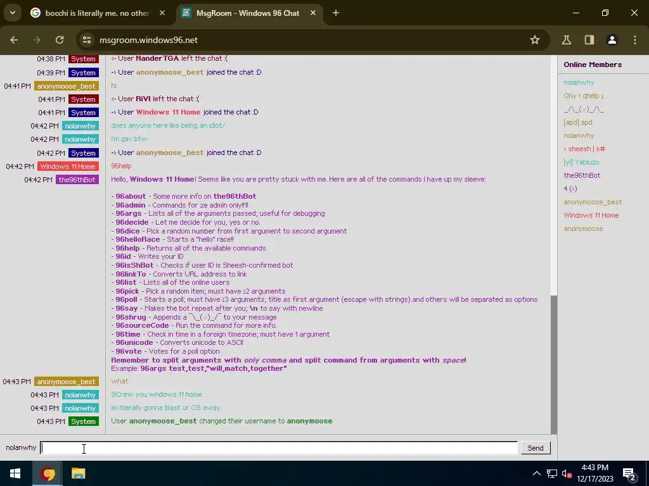
Task: Select 'anonymoose' at bottom of Online Members
Action: coord(583,228)
